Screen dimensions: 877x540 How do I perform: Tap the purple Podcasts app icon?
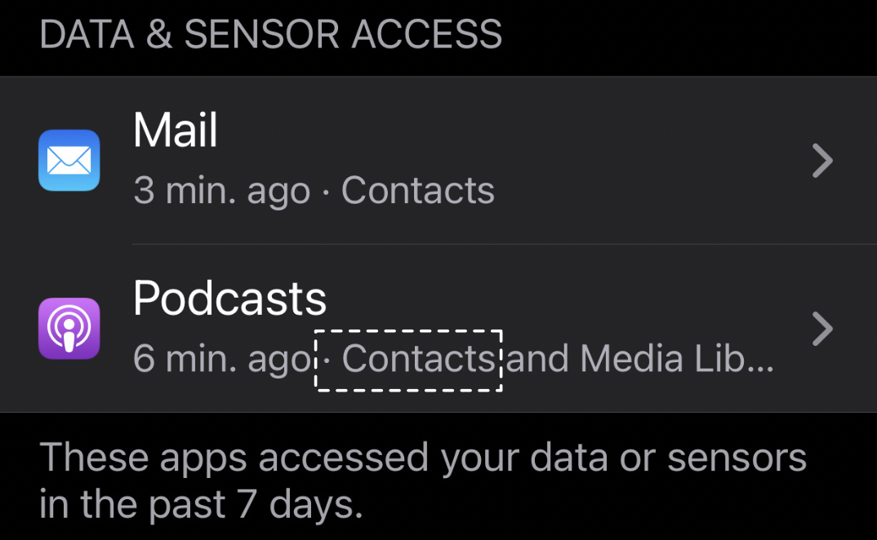pyautogui.click(x=69, y=329)
